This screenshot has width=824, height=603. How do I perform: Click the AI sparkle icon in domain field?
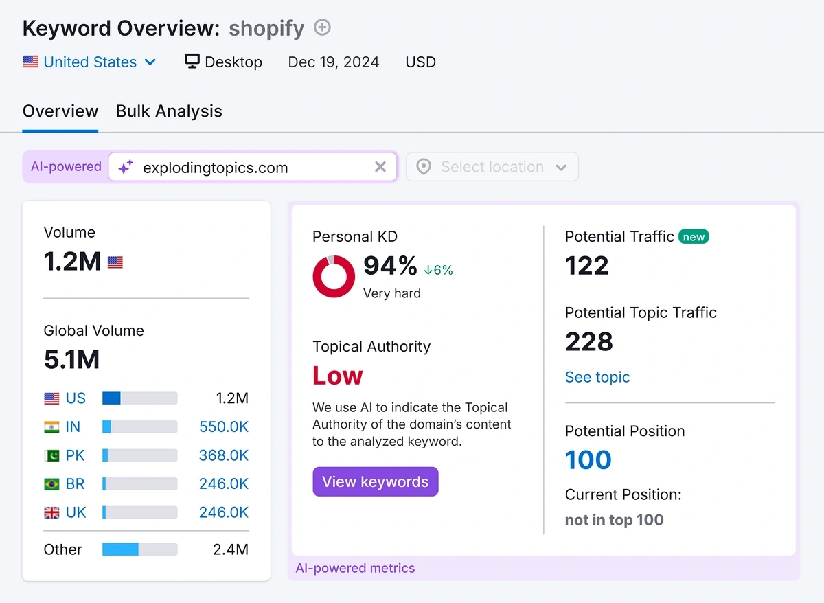pos(126,168)
